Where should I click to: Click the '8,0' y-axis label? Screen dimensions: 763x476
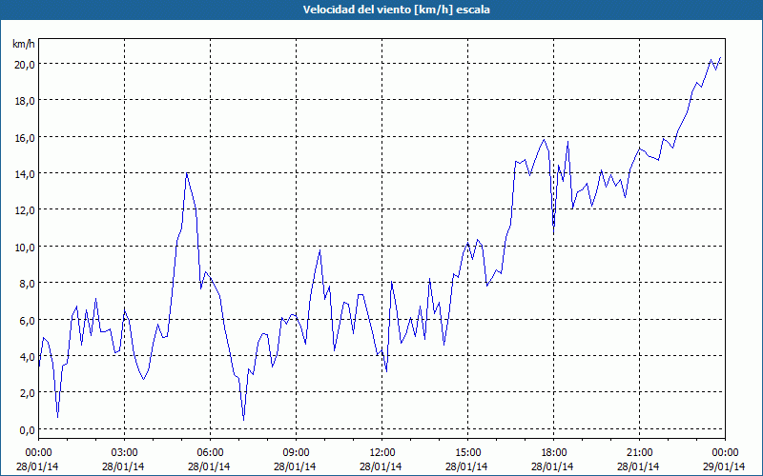27,283
